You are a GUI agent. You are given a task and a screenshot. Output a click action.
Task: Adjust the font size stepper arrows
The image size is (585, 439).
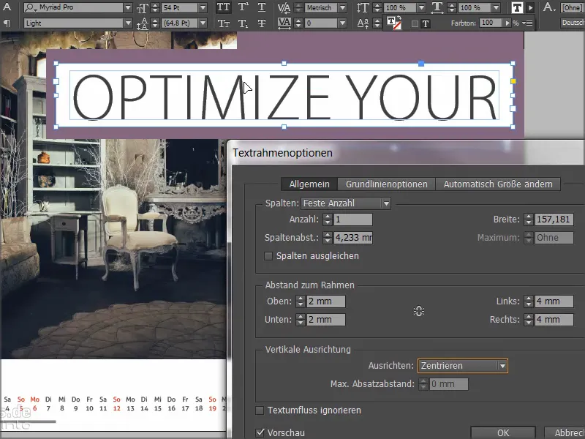(x=155, y=7)
